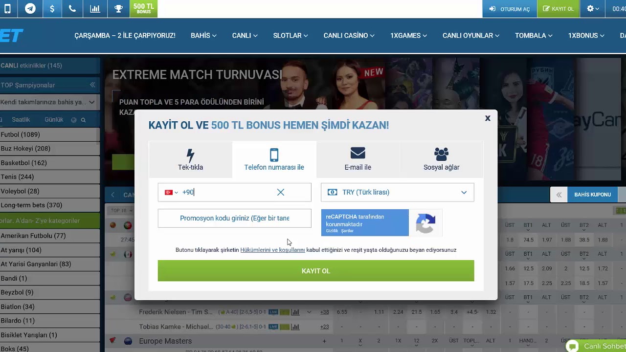Open At yarışı (104) category
This screenshot has width=626, height=352.
[x=49, y=250]
